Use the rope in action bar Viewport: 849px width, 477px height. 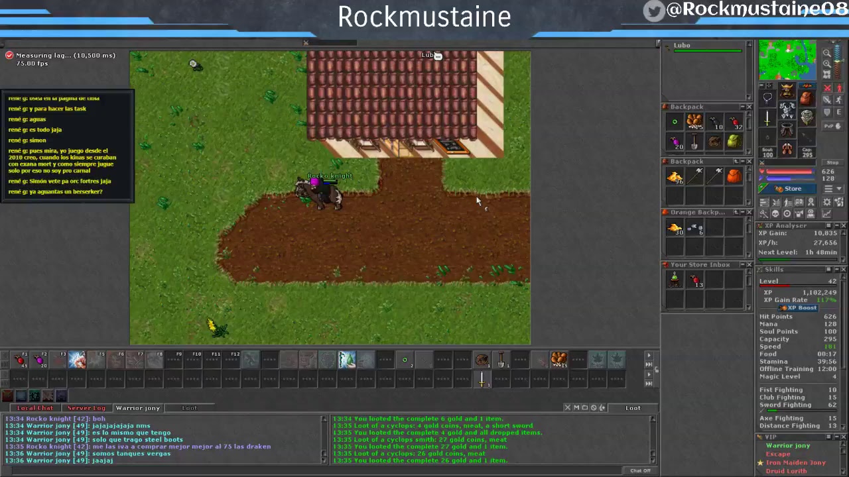tap(482, 360)
